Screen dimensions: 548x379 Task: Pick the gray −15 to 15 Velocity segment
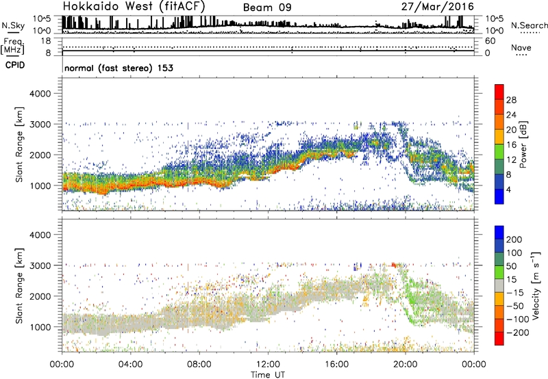(499, 285)
